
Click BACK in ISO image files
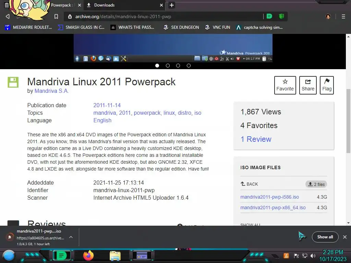(x=249, y=184)
